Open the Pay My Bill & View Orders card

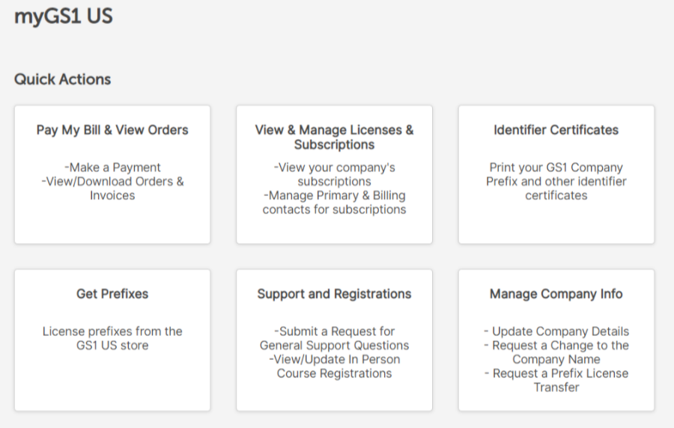click(x=112, y=175)
